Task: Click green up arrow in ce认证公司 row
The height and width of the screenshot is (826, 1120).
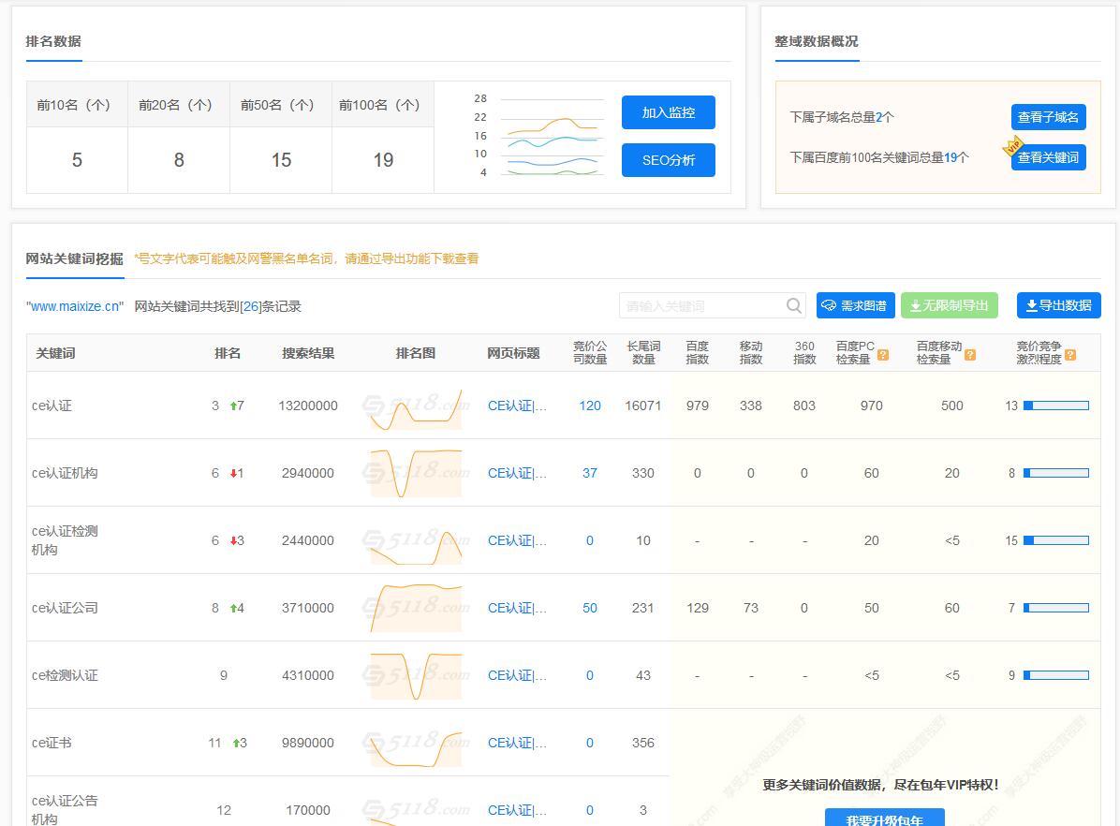Action: [233, 608]
